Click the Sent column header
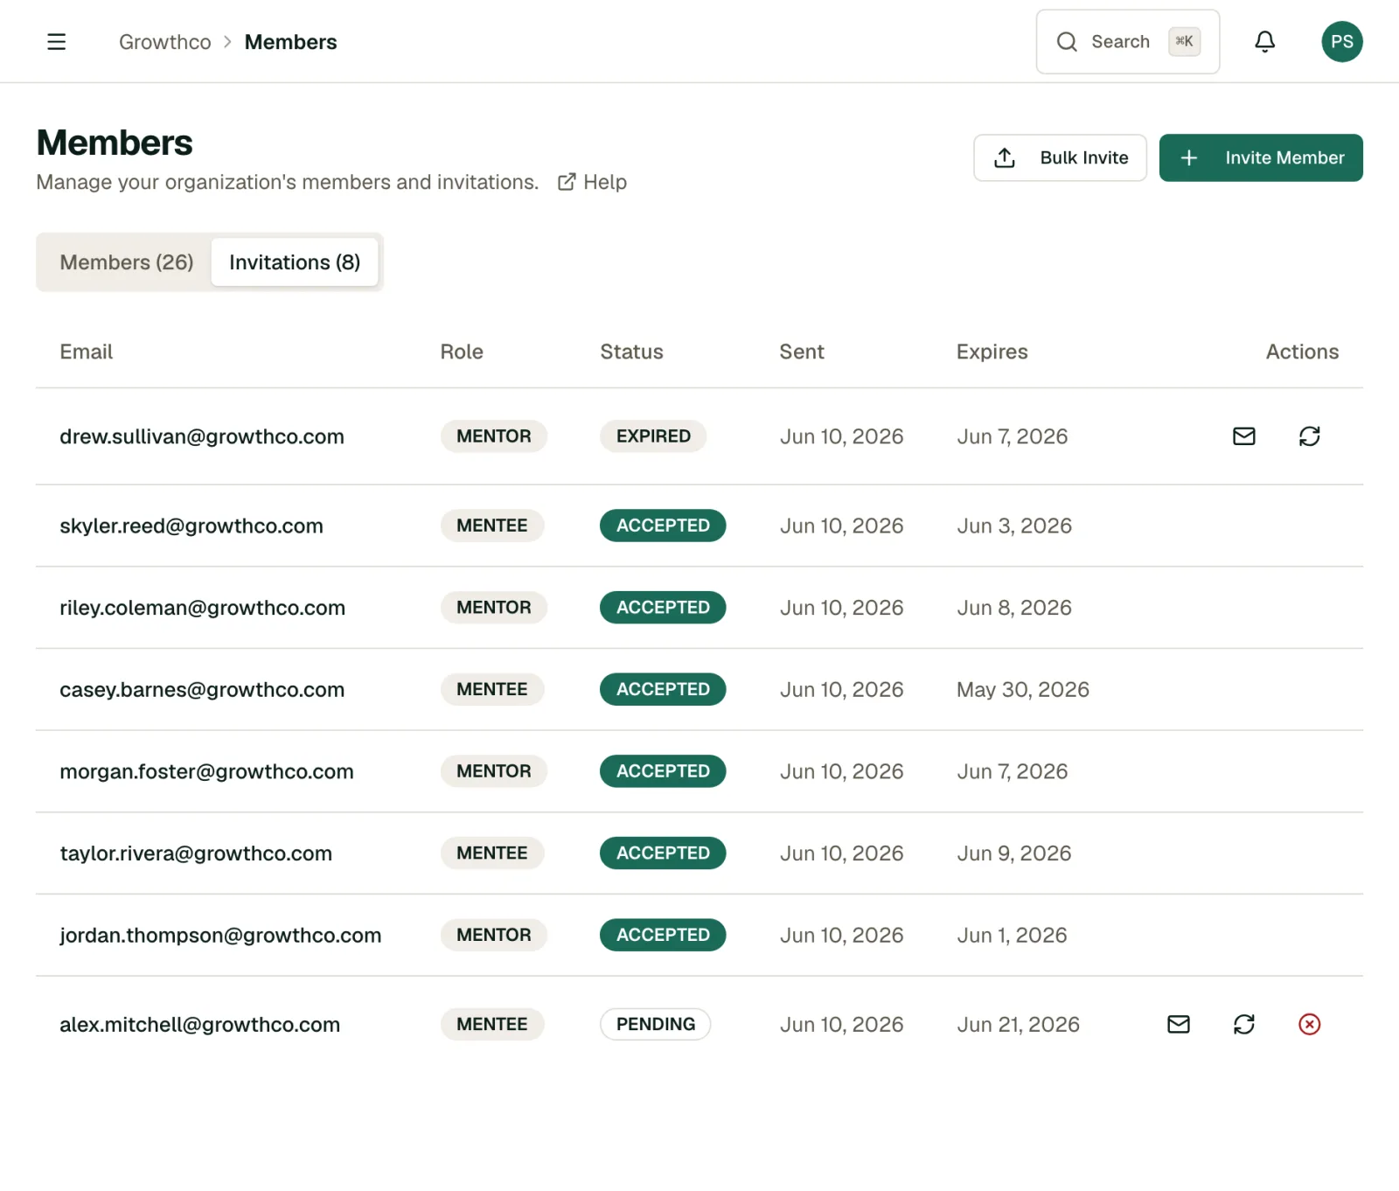 (x=801, y=352)
